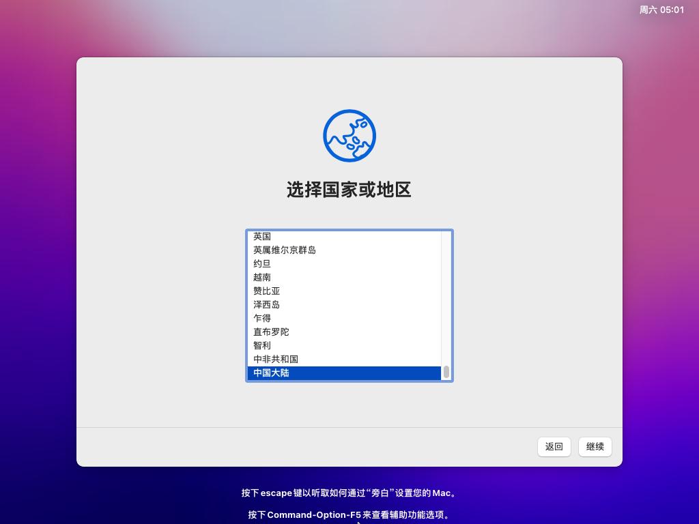Click the Command-Option-F5 accessibility hint text
The height and width of the screenshot is (524, 699).
tap(349, 514)
